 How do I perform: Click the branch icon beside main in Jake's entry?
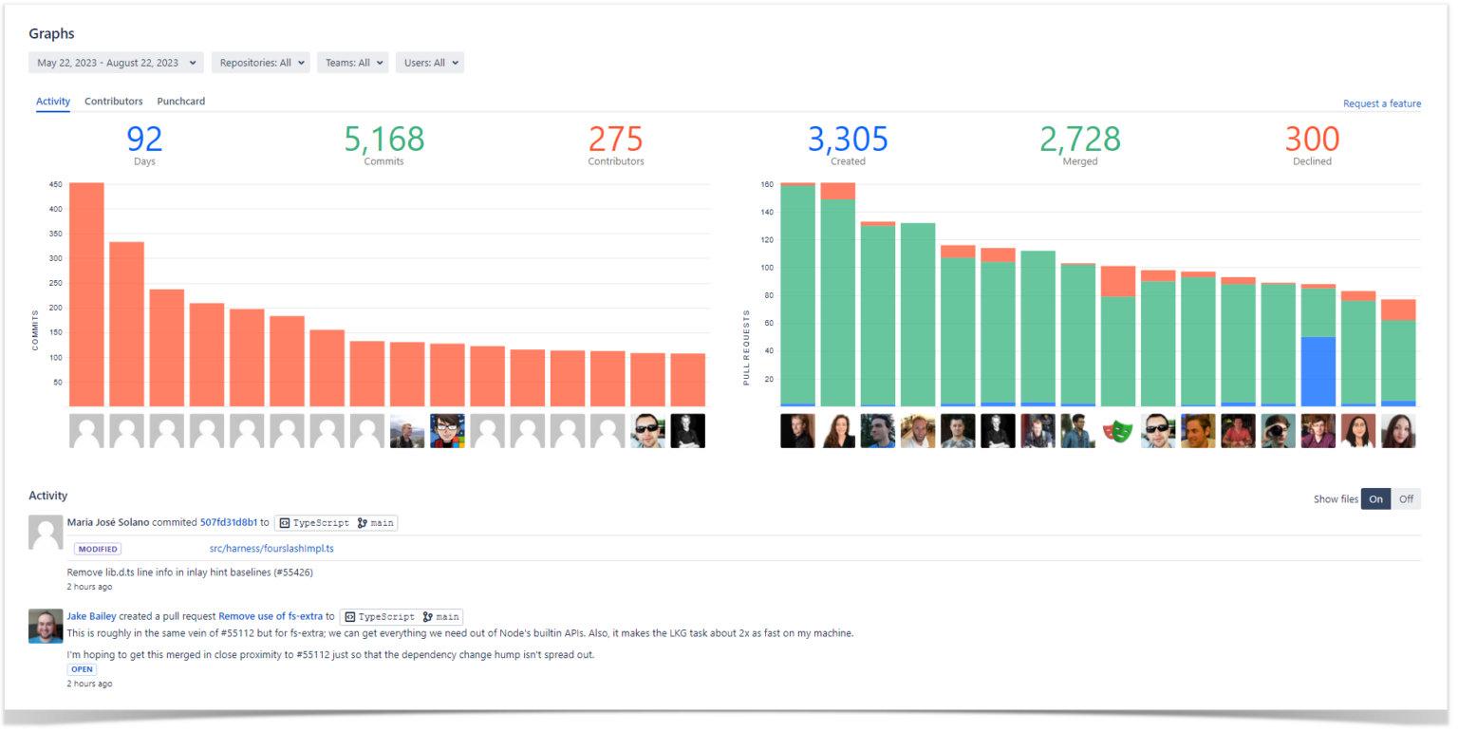(429, 616)
